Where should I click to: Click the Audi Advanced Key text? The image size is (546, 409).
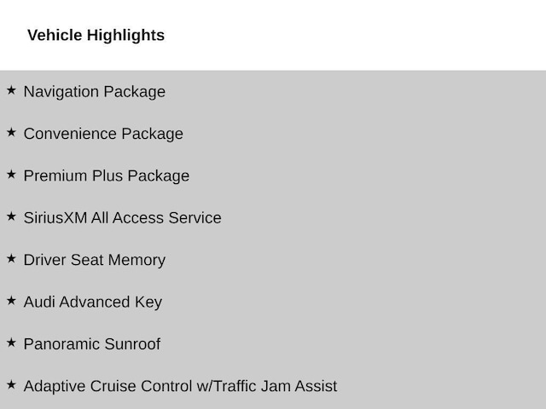pos(93,302)
